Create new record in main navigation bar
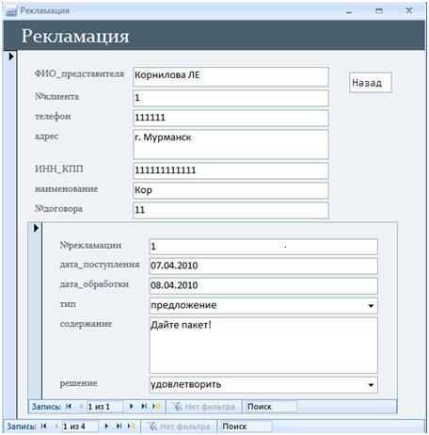The width and height of the screenshot is (429, 435). click(x=132, y=426)
